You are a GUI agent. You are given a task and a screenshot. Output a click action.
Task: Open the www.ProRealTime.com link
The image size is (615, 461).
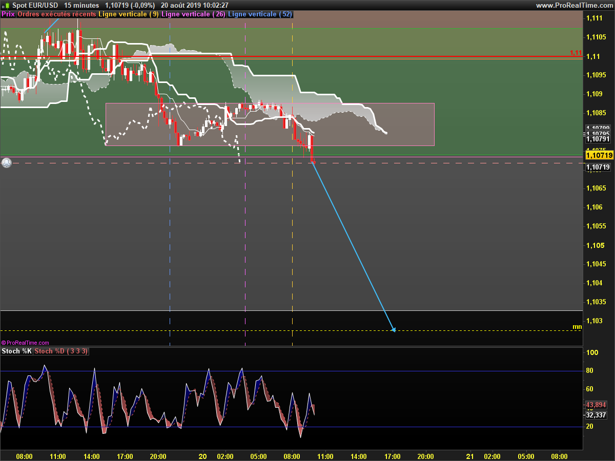tap(574, 5)
